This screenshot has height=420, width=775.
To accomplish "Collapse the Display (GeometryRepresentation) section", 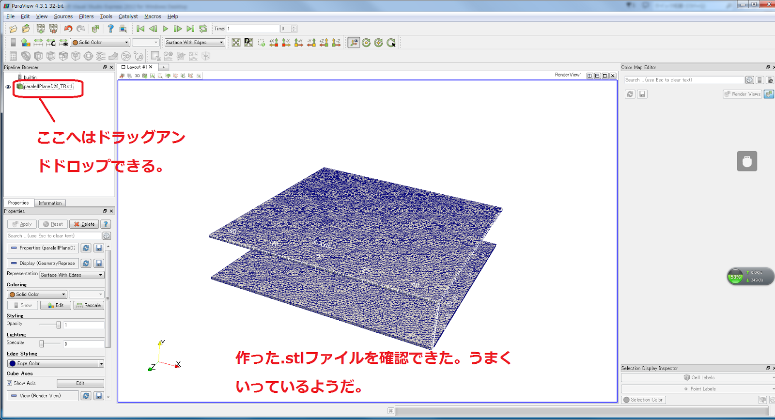I will pyautogui.click(x=43, y=264).
